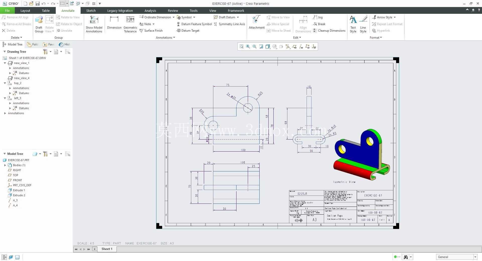
Task: Click the Repaint icon in graphics toolbar
Action: tap(261, 47)
